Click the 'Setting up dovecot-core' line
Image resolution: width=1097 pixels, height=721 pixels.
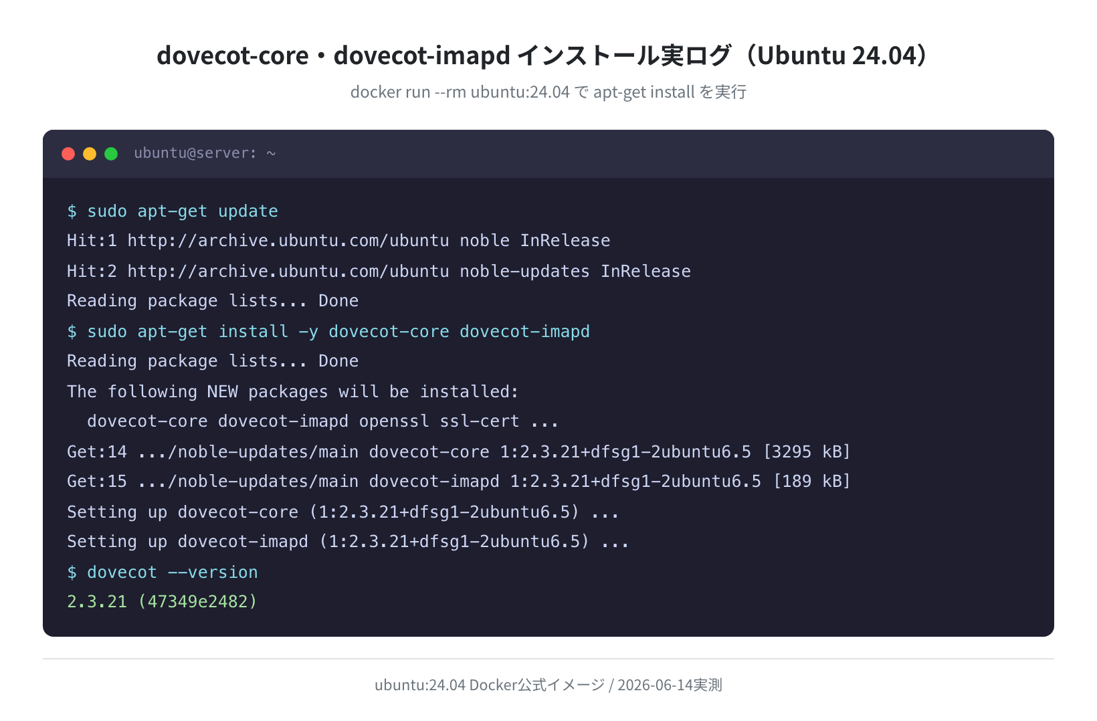pyautogui.click(x=343, y=512)
